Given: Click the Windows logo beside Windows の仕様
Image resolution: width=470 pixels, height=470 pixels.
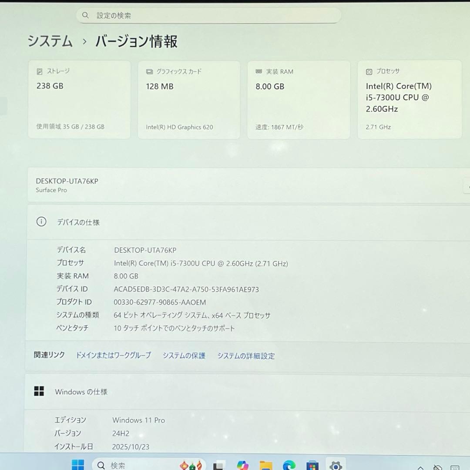Looking at the screenshot, I should tap(39, 391).
